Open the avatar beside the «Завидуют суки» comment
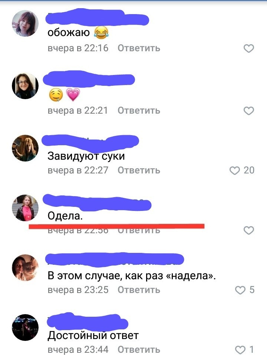The height and width of the screenshot is (355, 267). coord(25,148)
